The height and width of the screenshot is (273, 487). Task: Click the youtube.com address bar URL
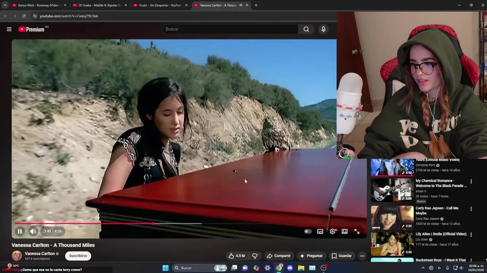pyautogui.click(x=69, y=16)
